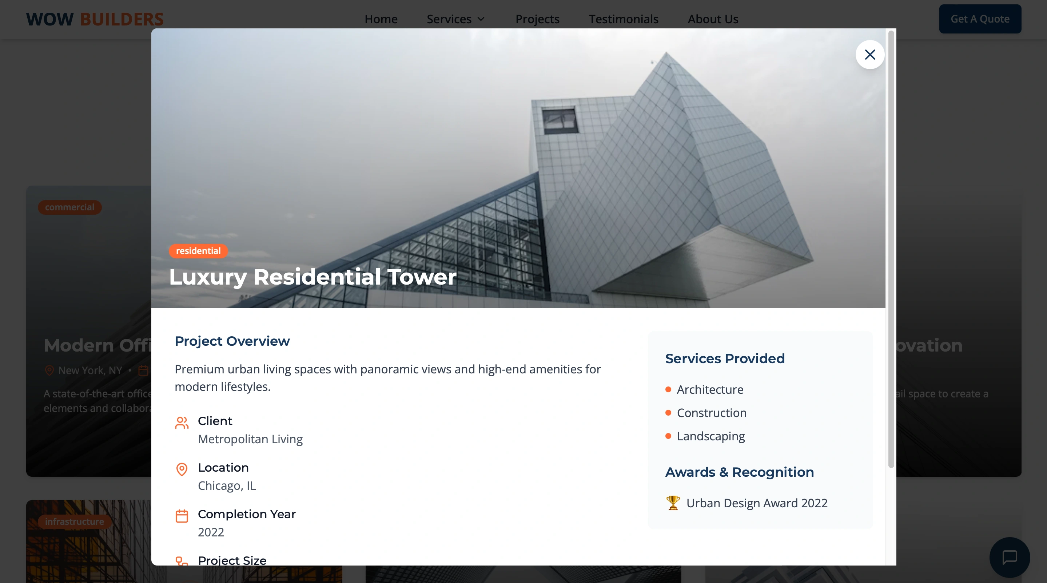This screenshot has height=583, width=1047.
Task: Open the Services menu
Action: (456, 19)
